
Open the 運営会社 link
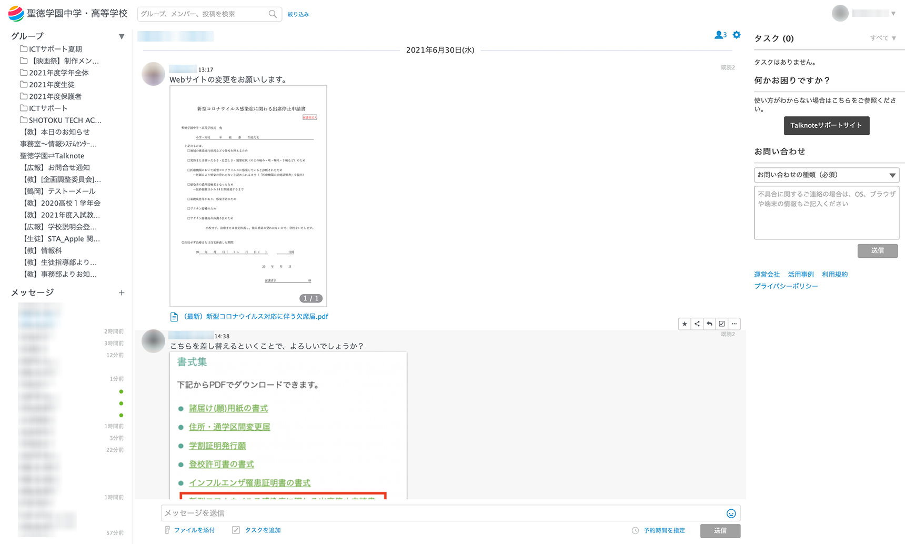[767, 275]
